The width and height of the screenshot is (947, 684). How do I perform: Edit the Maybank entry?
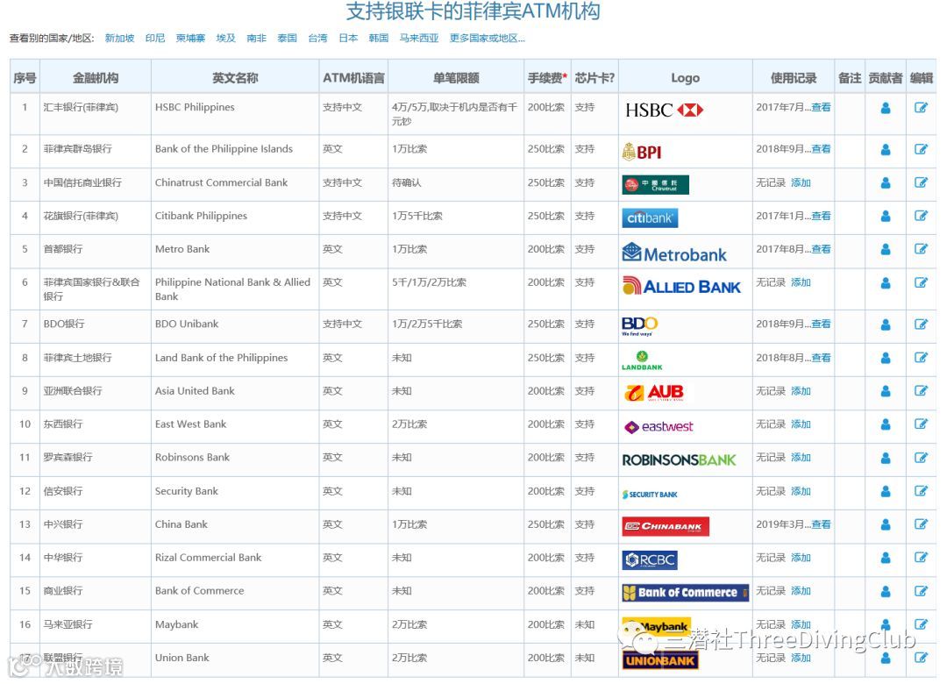(921, 624)
